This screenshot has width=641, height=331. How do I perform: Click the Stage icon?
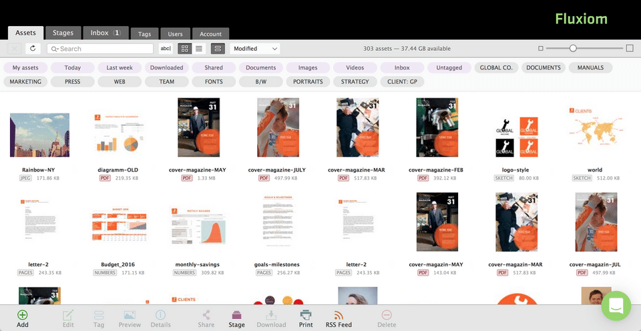236,315
